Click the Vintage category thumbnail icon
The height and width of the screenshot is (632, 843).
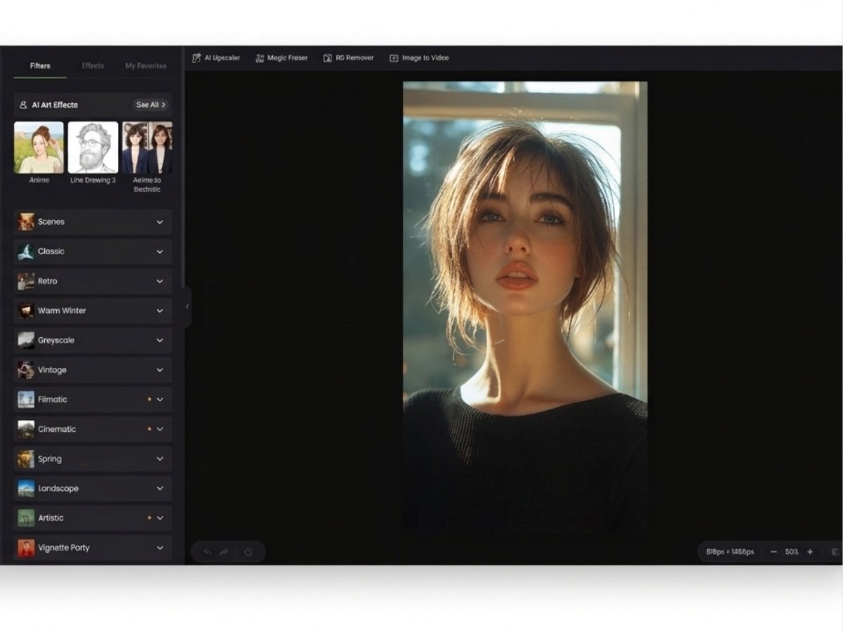click(26, 370)
